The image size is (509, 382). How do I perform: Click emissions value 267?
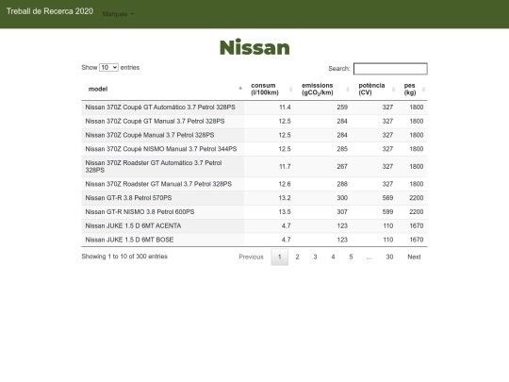(x=342, y=167)
